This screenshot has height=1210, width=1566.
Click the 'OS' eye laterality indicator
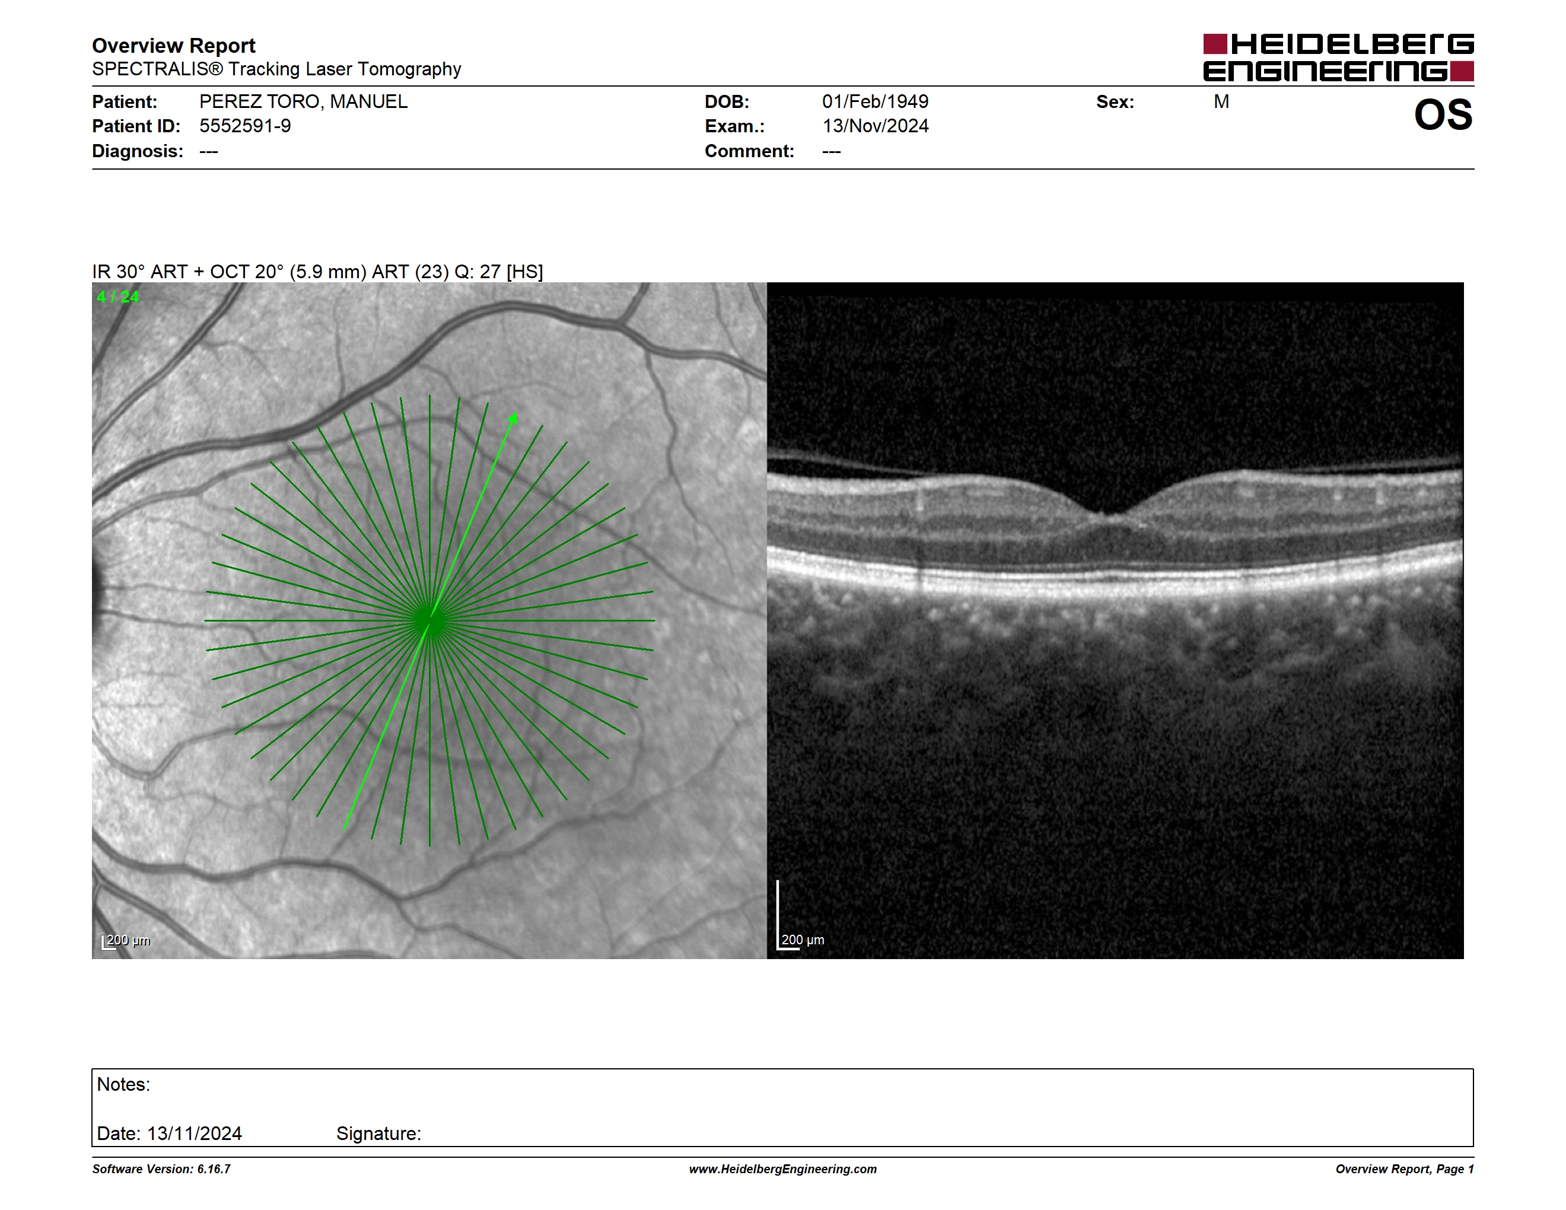pos(1443,114)
